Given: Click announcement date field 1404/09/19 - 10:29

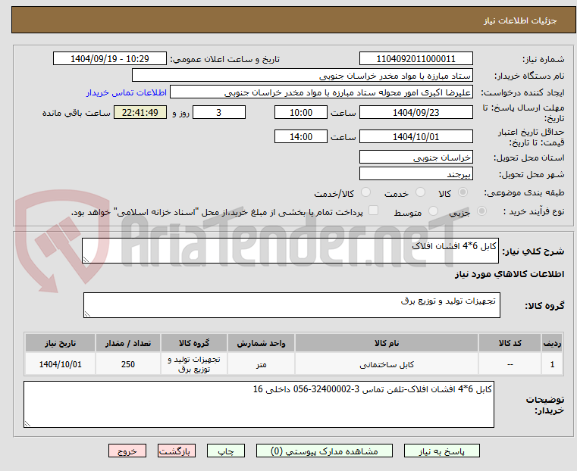Looking at the screenshot, I should click(110, 59).
